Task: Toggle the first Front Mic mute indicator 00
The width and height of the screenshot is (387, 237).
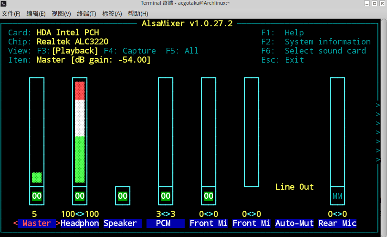Action: click(x=209, y=196)
